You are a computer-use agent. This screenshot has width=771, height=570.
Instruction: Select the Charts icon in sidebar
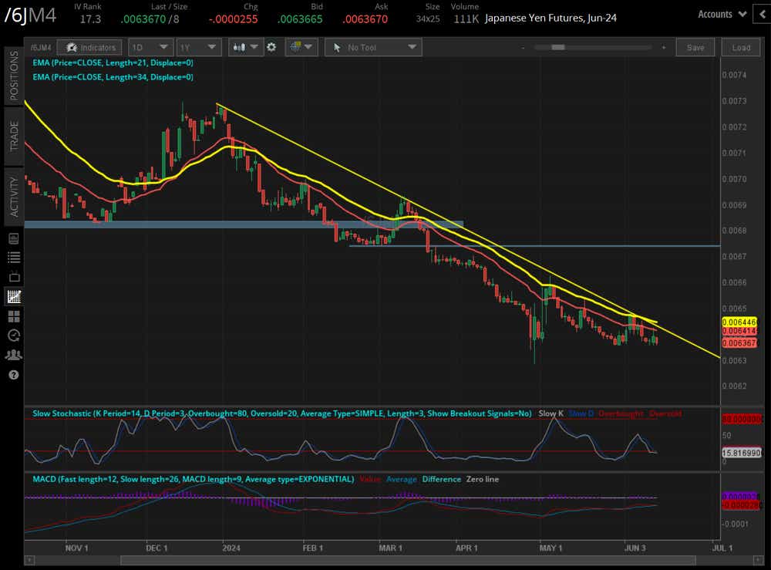[13, 296]
